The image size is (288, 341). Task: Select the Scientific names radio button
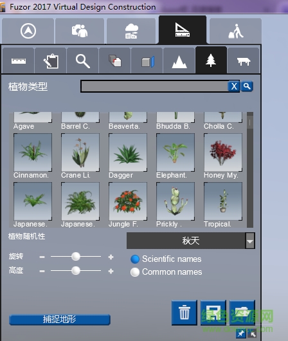pos(135,259)
